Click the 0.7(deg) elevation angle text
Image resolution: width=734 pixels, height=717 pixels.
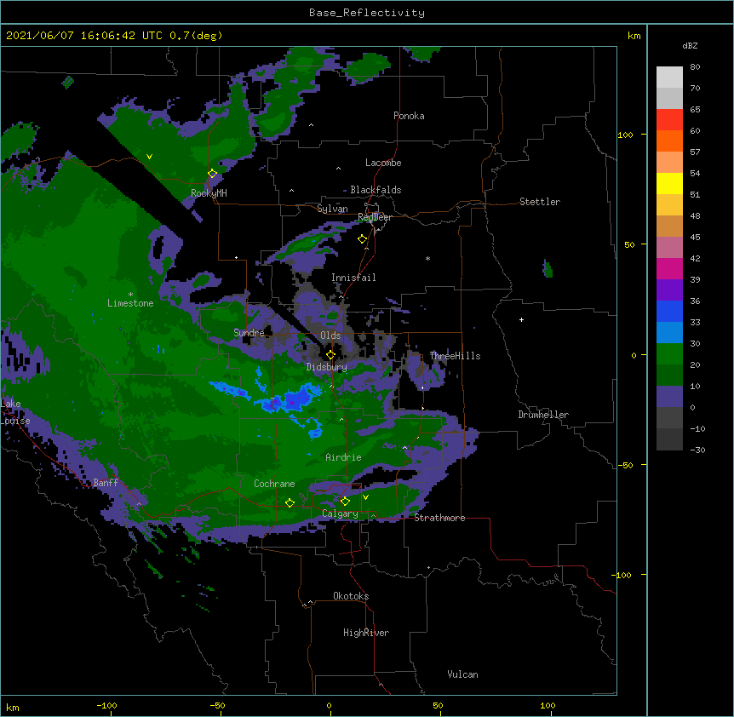point(196,36)
